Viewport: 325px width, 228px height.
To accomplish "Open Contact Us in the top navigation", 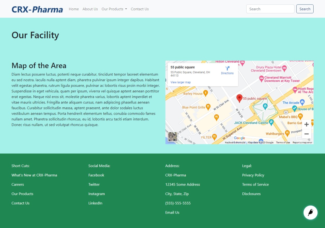I will (x=140, y=9).
